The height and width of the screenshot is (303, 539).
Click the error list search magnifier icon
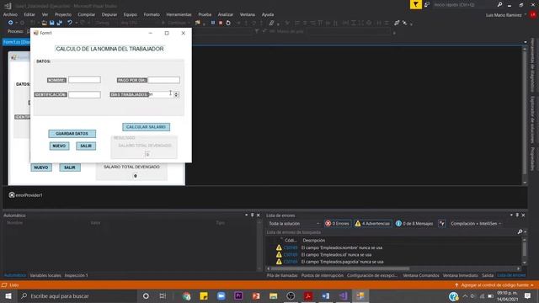click(520, 232)
